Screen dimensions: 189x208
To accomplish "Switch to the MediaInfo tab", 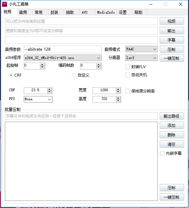I will tap(106, 12).
